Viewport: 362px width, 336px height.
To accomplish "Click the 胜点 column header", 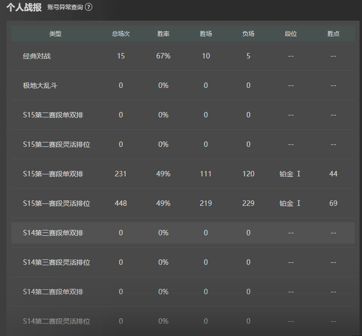I will coord(334,34).
